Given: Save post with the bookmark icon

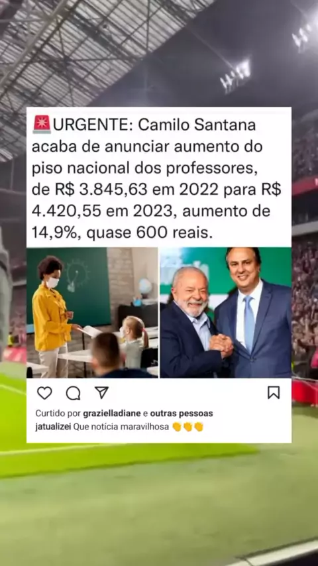Looking at the screenshot, I should pos(274,393).
